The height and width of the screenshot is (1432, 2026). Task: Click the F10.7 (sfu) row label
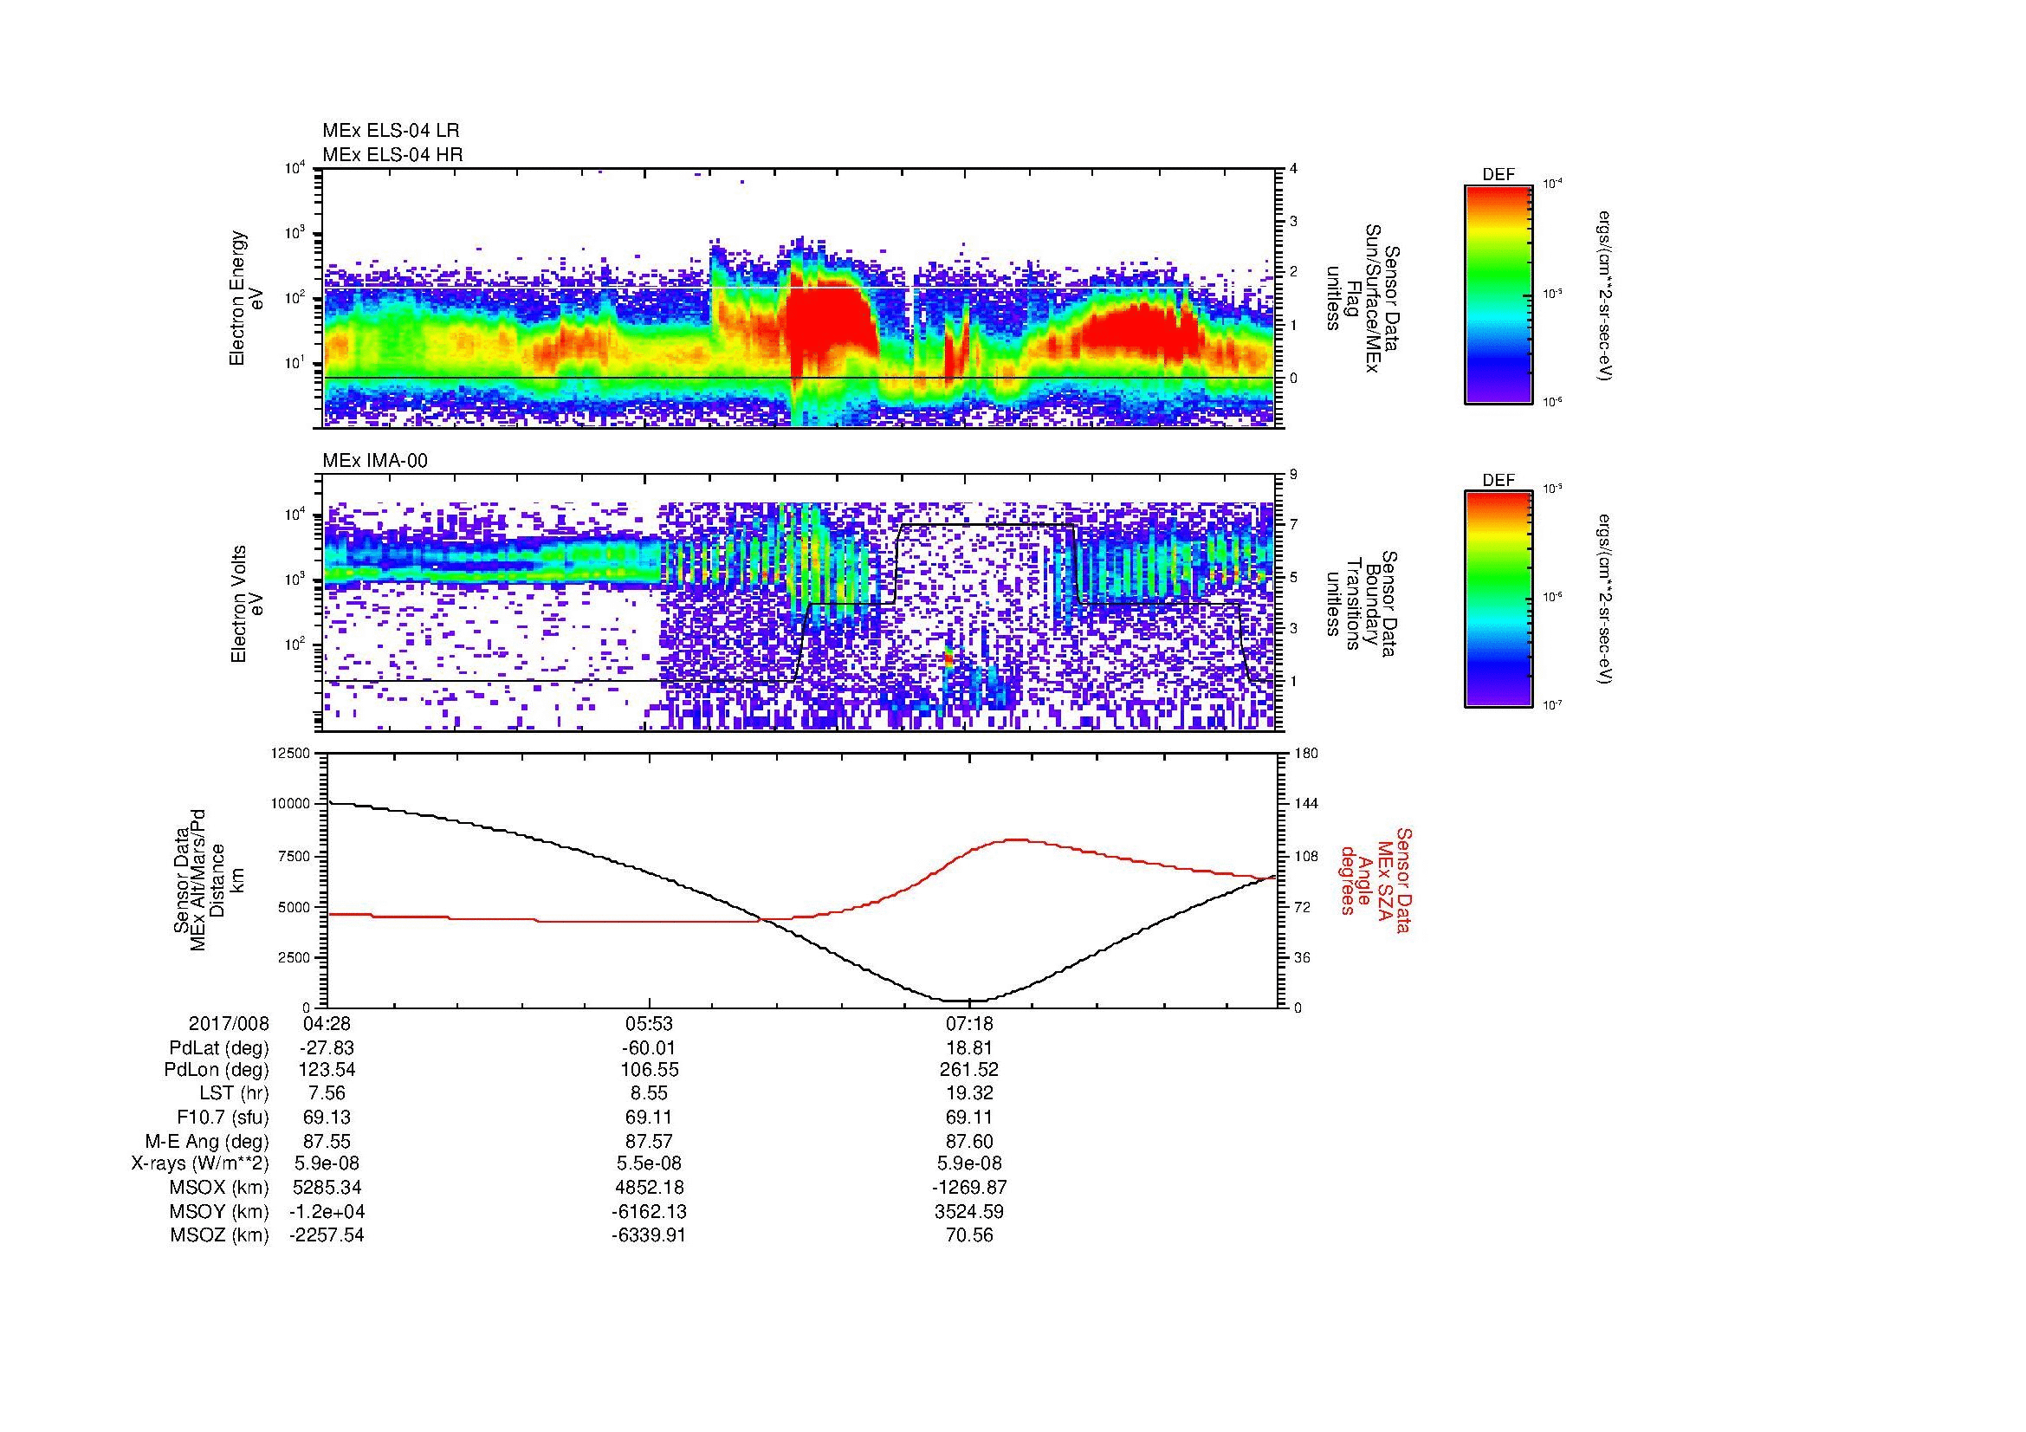tap(222, 1117)
